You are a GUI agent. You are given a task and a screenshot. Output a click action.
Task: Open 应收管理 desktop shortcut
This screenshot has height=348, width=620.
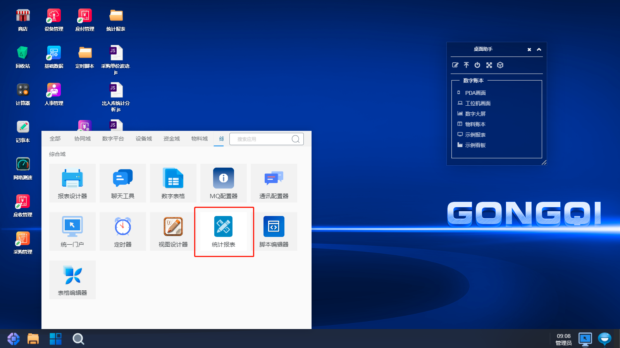(23, 206)
